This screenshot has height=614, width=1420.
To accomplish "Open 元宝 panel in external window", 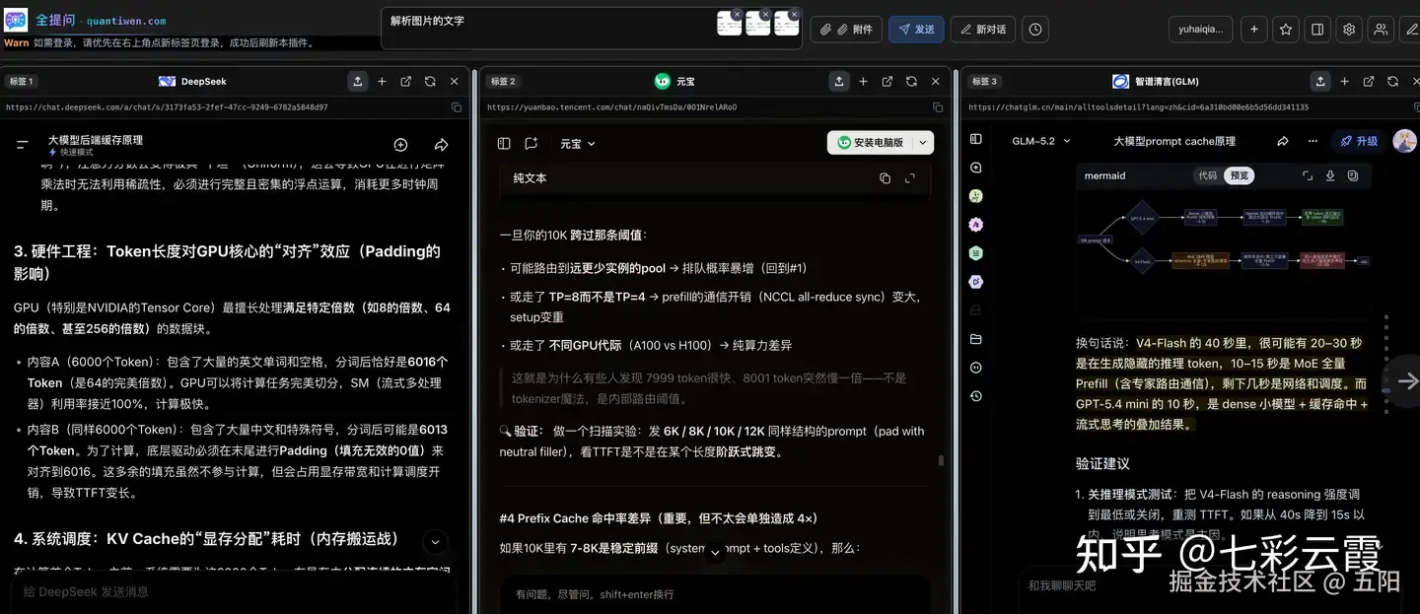I will coord(887,81).
